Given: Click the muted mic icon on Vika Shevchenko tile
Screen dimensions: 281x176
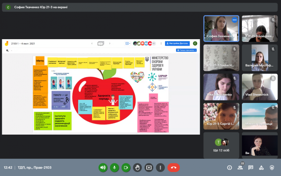Looking at the screenshot, I should 234,78.
